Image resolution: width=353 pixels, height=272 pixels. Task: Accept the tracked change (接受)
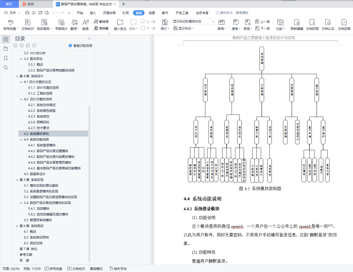(x=236, y=25)
